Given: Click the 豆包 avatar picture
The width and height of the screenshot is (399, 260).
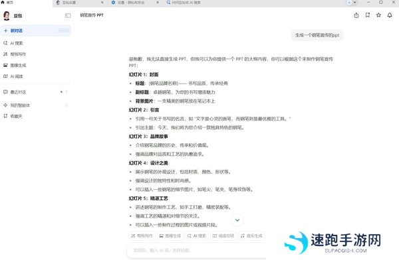Looking at the screenshot, I should coord(7,15).
